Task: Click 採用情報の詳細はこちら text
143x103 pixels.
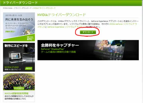Action: click(x=15, y=99)
